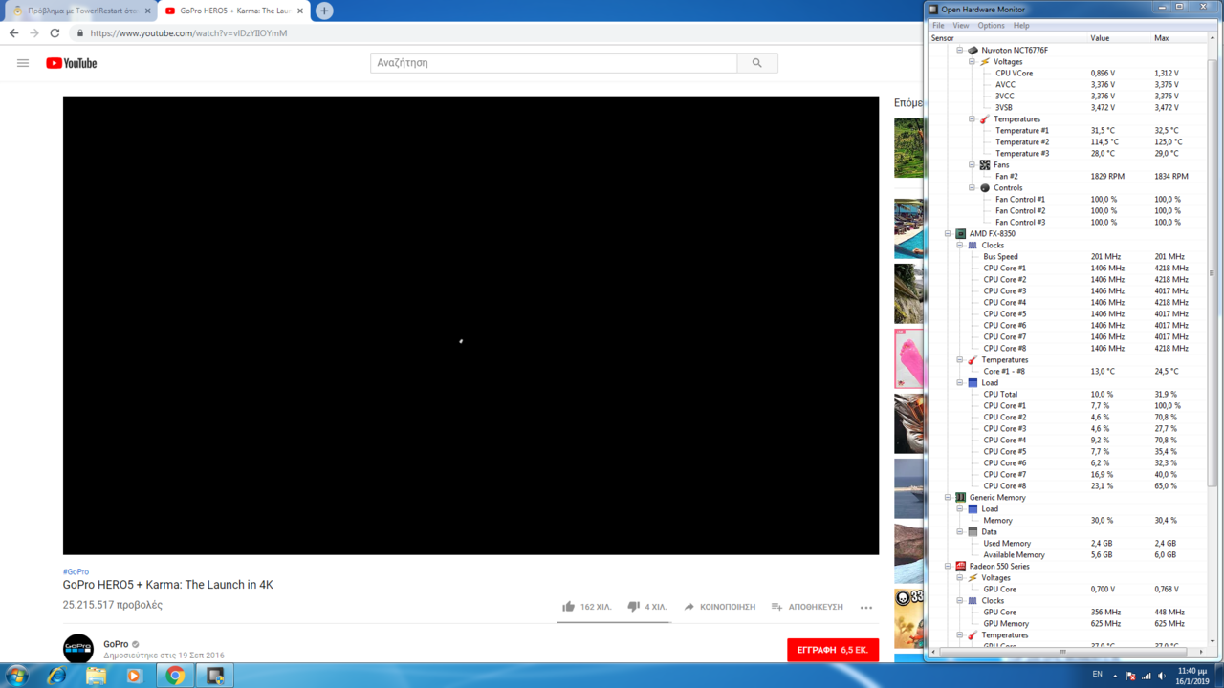The height and width of the screenshot is (688, 1224).
Task: Select the CPU Total load row
Action: click(1069, 394)
